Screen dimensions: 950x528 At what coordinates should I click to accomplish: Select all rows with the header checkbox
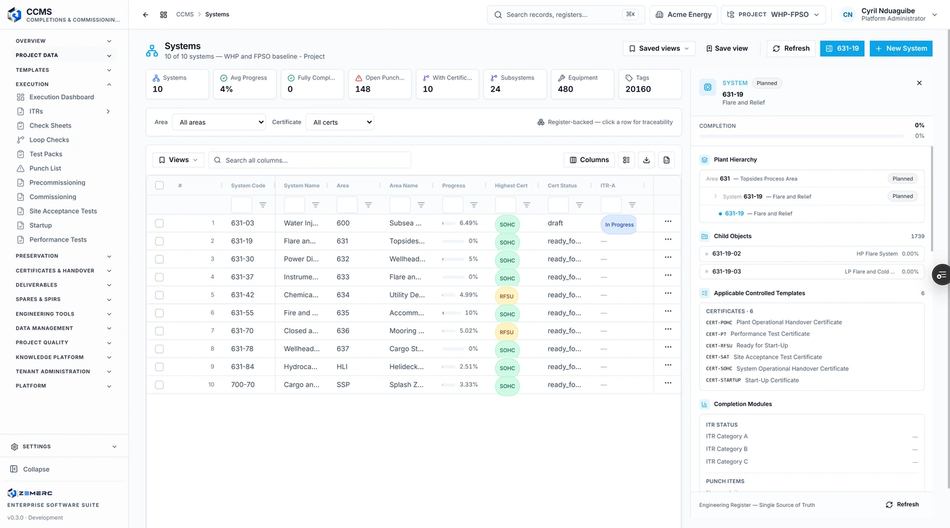coord(159,185)
